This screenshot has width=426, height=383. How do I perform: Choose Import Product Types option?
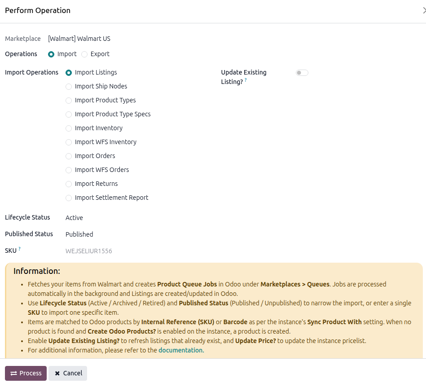69,101
